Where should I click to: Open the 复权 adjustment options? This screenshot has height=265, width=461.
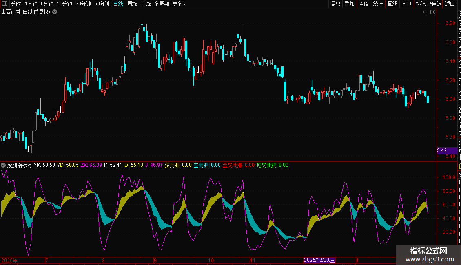335,4
